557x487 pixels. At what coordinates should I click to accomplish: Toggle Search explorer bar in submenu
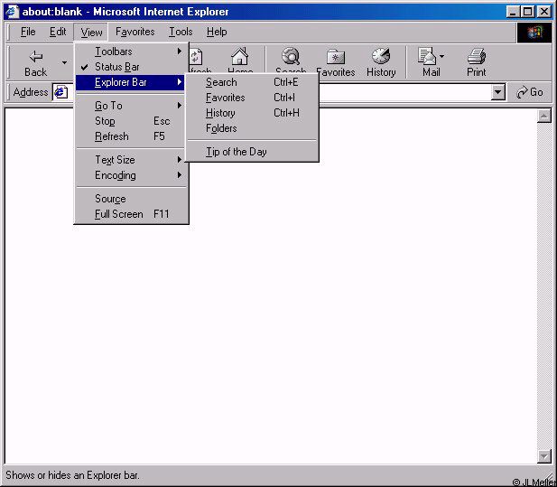(221, 82)
